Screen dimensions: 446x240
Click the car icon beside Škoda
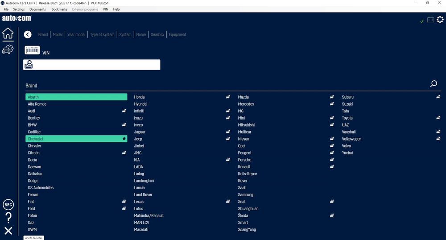(332, 215)
